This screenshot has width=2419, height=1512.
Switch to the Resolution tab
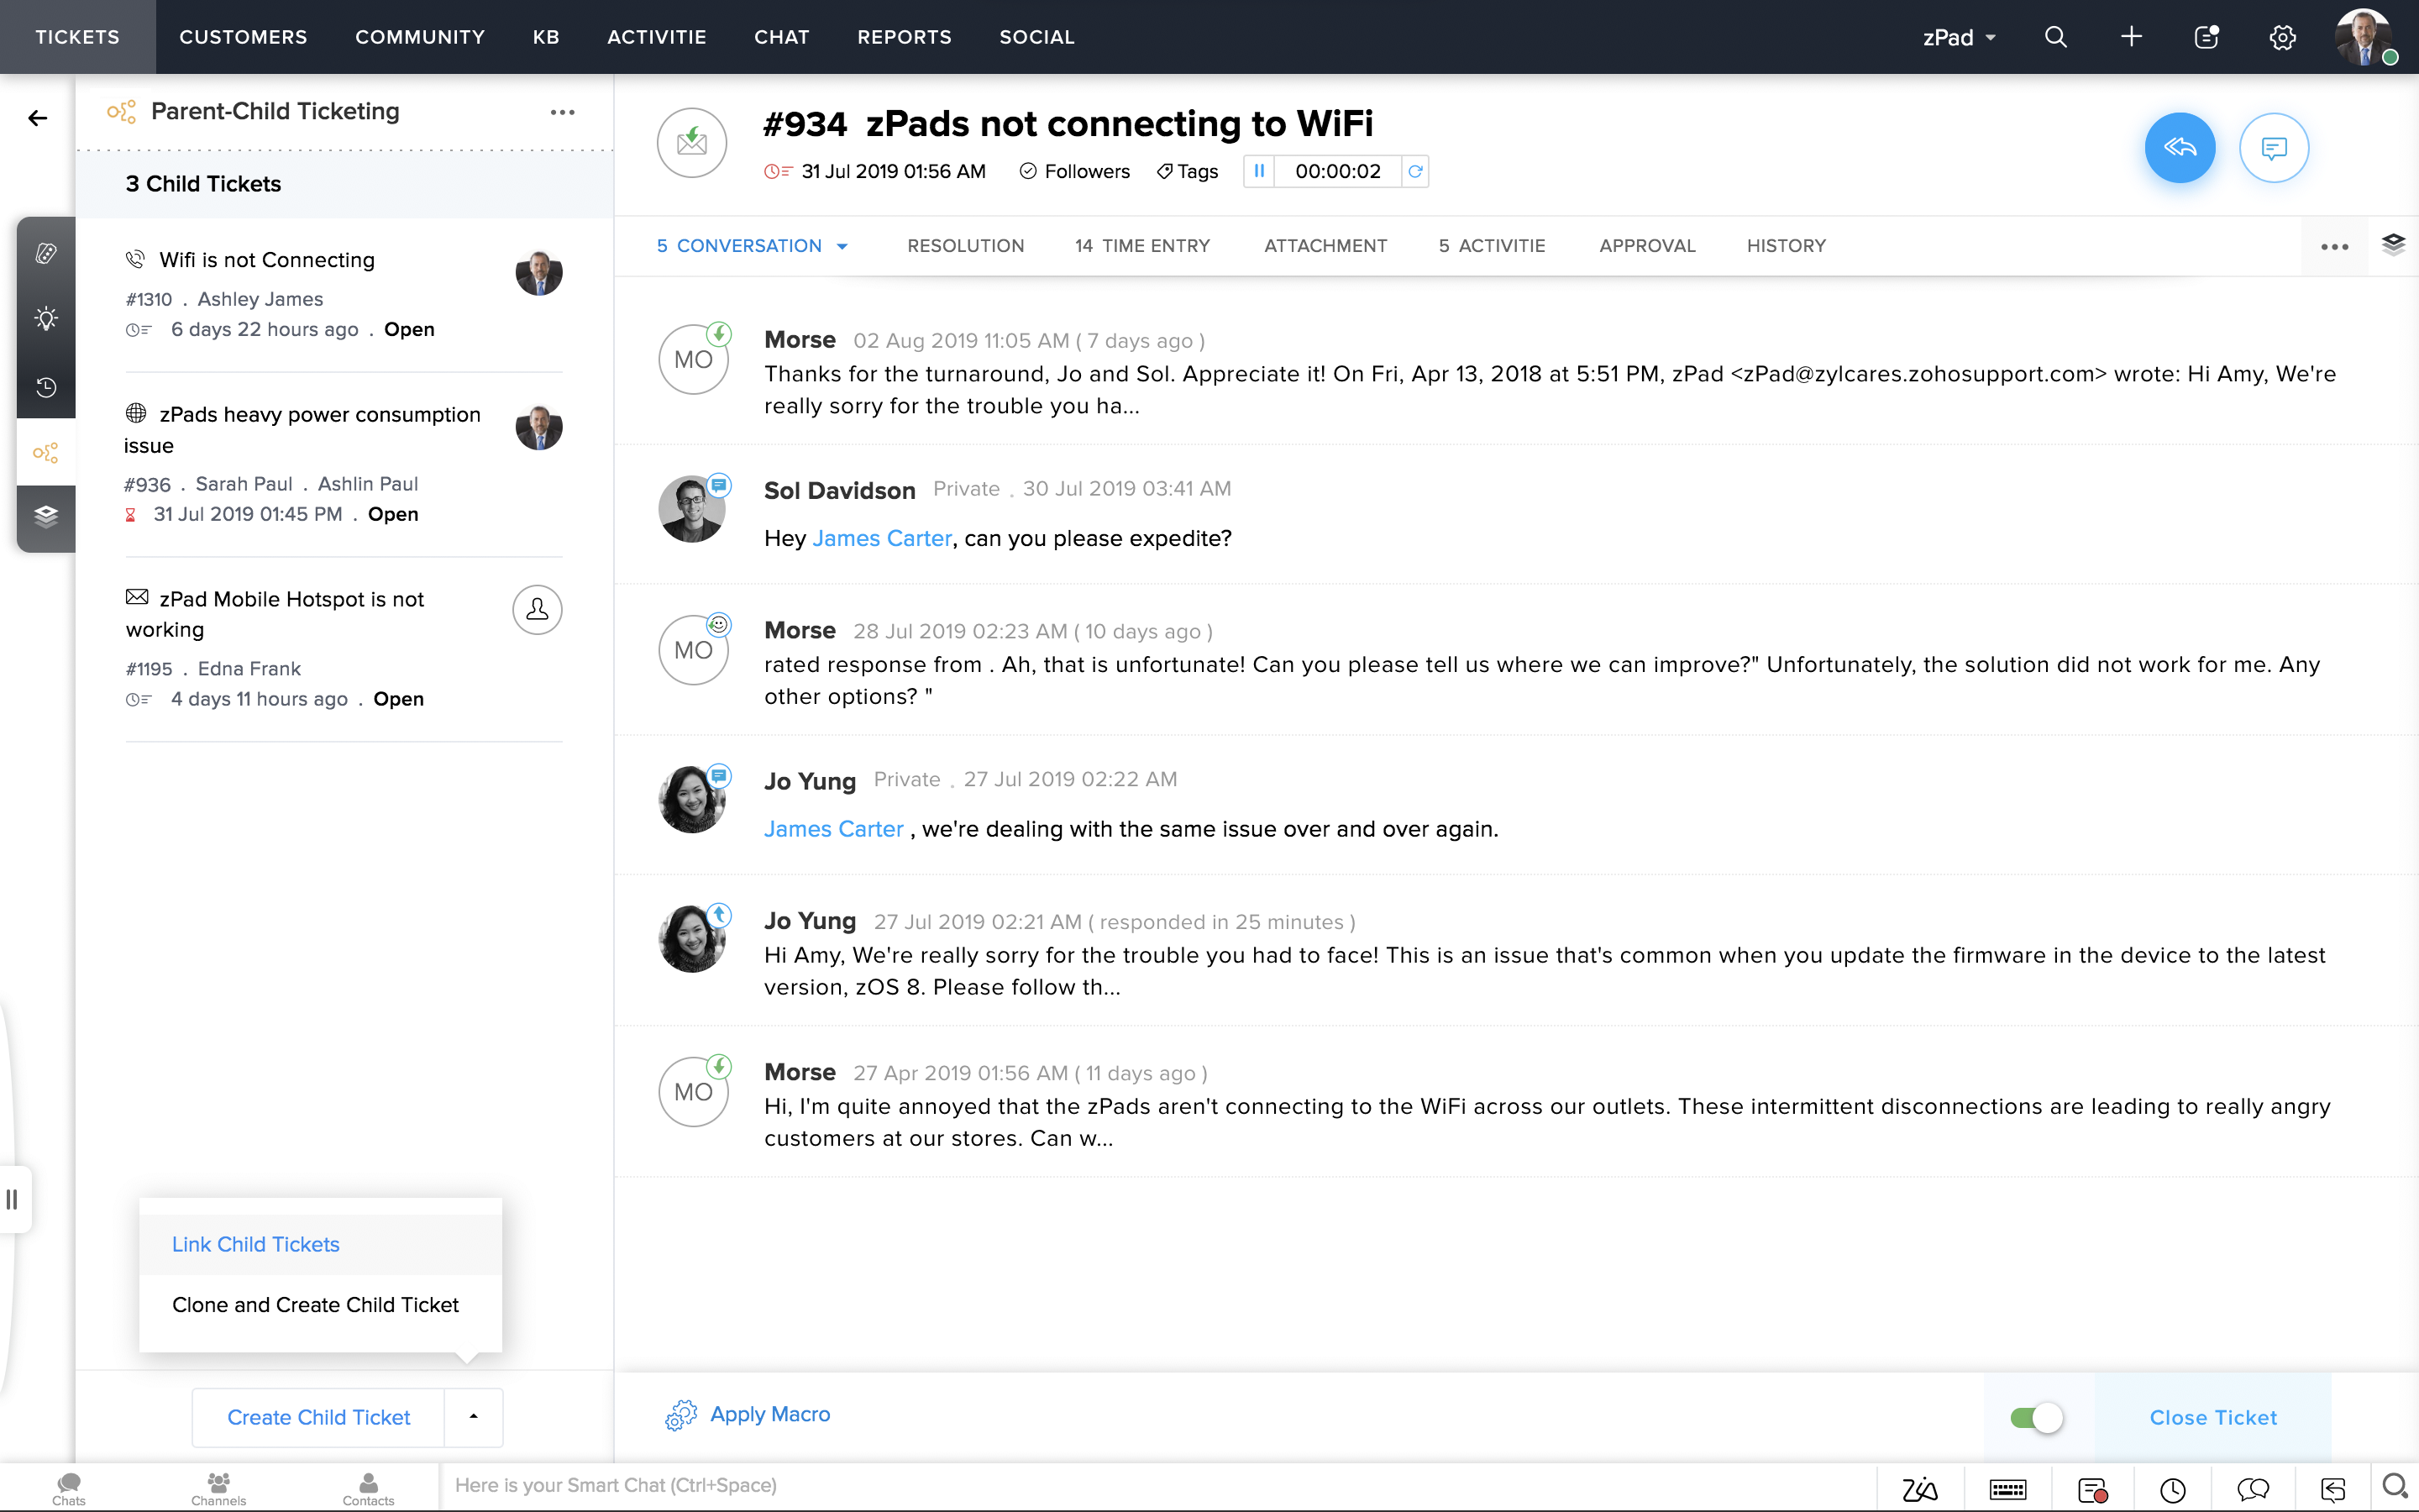pos(966,246)
